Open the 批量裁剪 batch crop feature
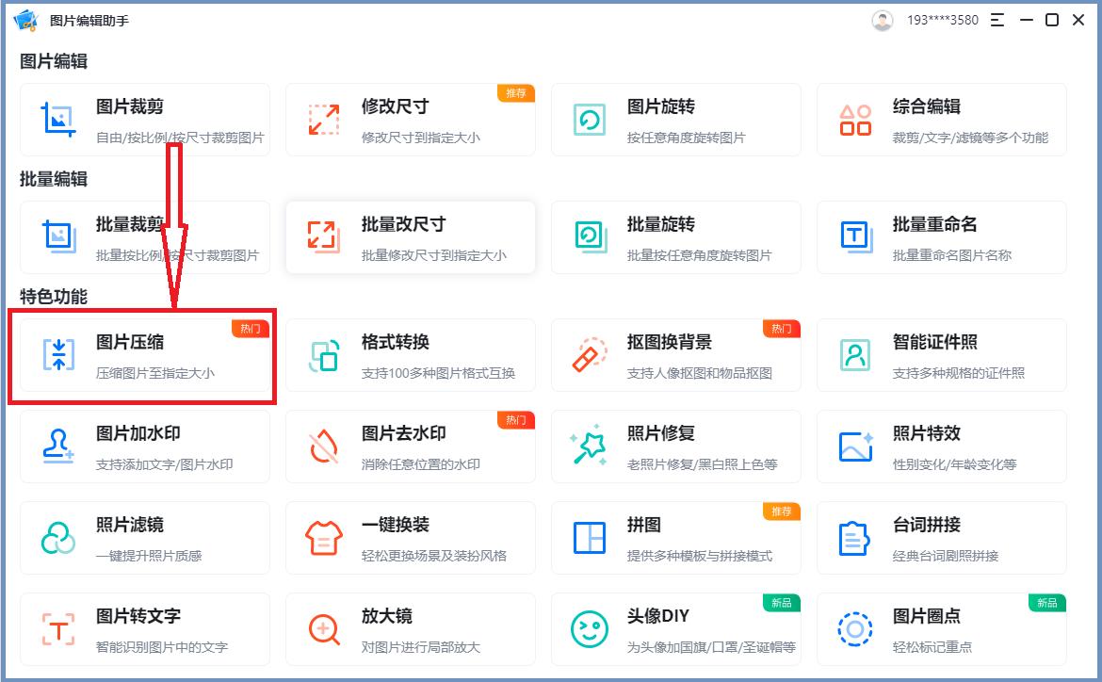1102x682 pixels. tap(146, 236)
